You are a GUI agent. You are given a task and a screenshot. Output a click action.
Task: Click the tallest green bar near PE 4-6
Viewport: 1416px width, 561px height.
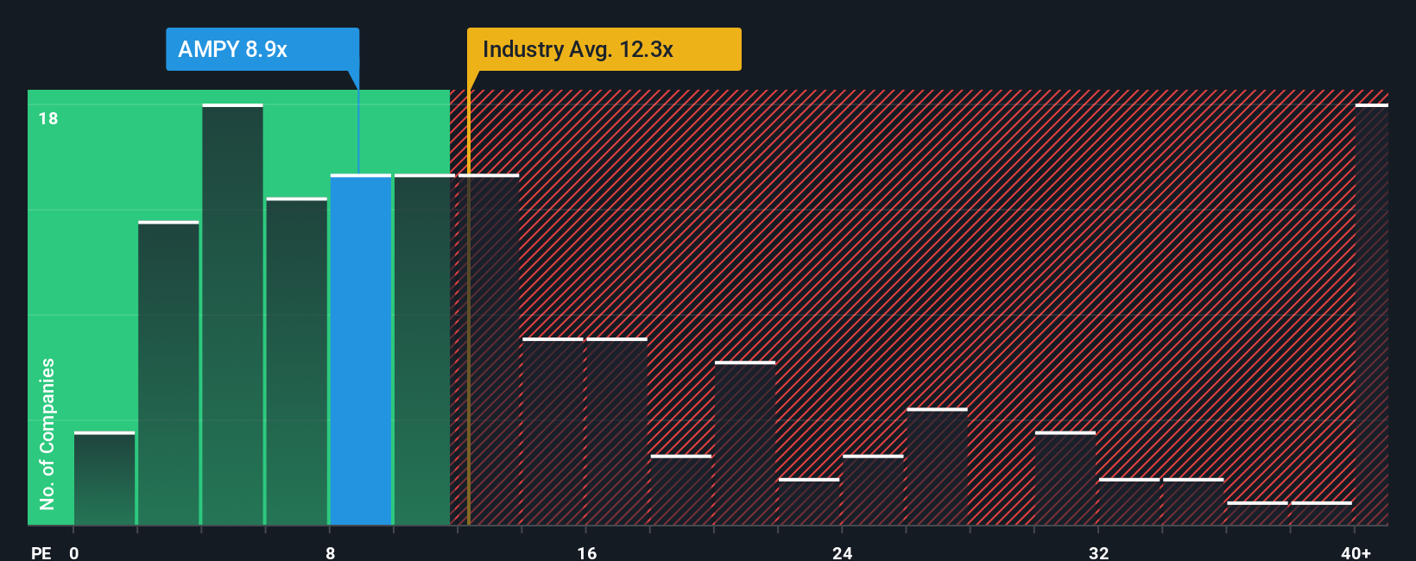232,314
